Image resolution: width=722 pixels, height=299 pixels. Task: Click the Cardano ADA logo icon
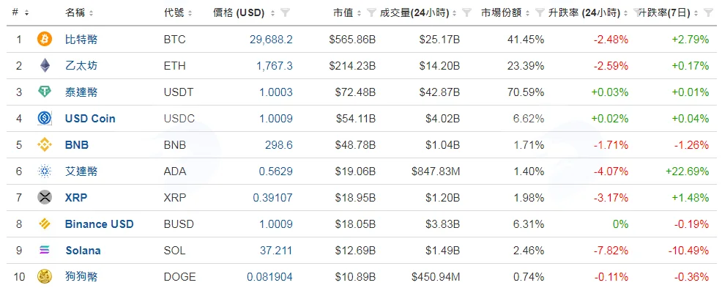[x=45, y=171]
